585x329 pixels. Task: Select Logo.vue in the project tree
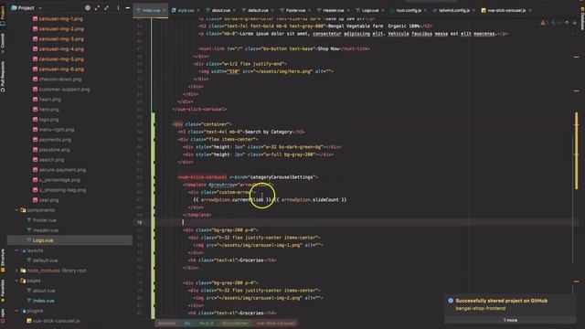(x=39, y=240)
